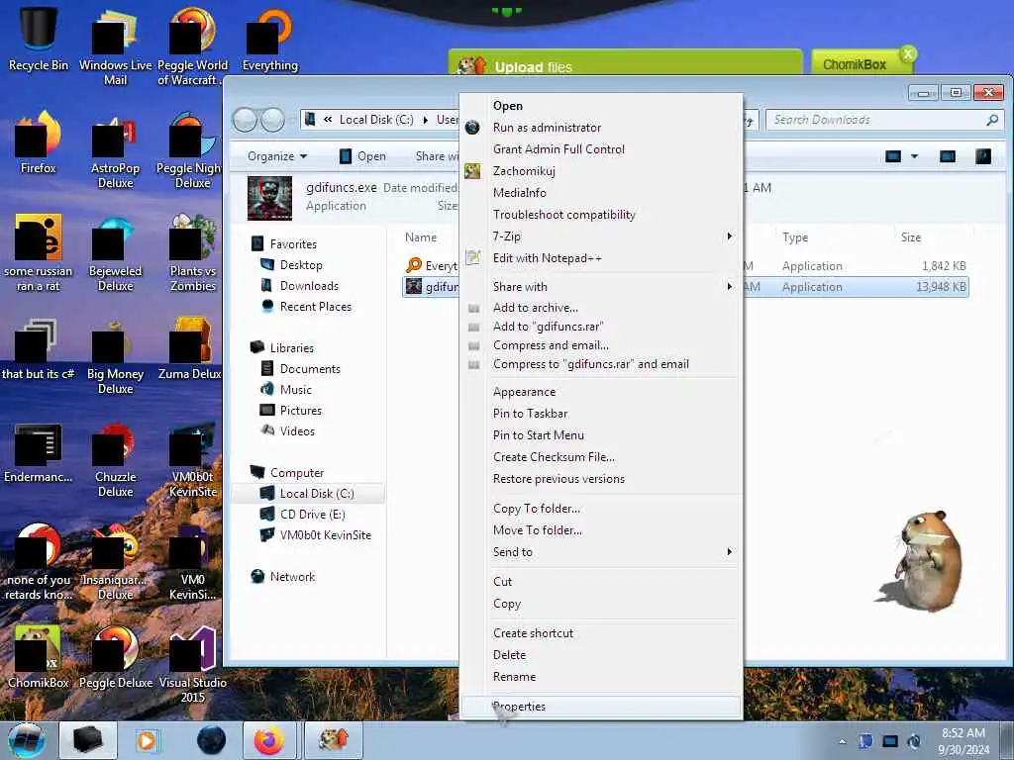The image size is (1014, 760).
Task: Click the Open toolbar button in explorer
Action: [362, 156]
